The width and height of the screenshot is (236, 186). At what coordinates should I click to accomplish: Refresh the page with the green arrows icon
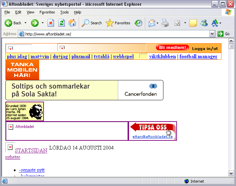pos(61,23)
